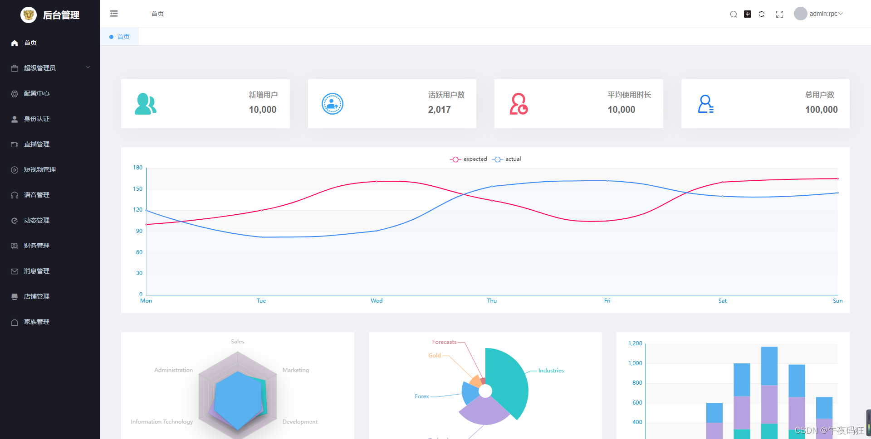871x439 pixels.
Task: Click the active users circular icon
Action: 333,104
